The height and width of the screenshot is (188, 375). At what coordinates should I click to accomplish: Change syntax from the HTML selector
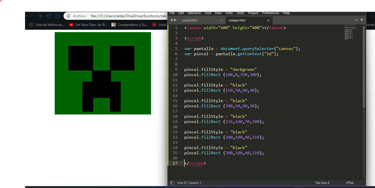coord(350,183)
